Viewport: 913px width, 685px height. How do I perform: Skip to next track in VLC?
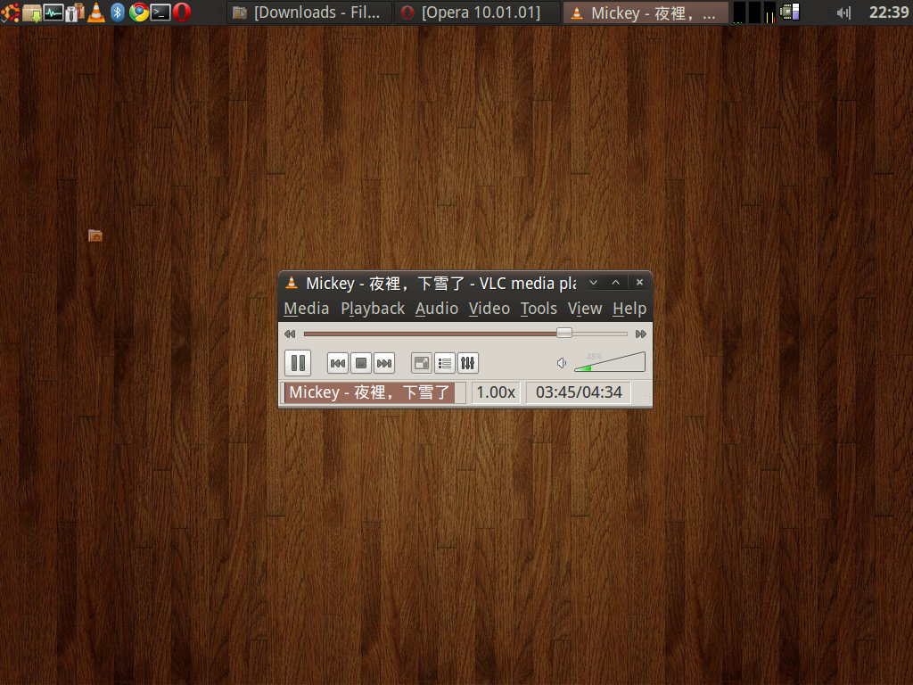pyautogui.click(x=384, y=364)
